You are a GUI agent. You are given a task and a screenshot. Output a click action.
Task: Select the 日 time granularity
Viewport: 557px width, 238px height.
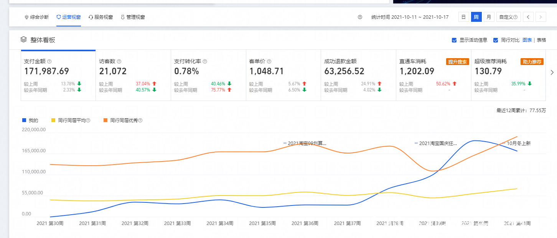pos(464,17)
